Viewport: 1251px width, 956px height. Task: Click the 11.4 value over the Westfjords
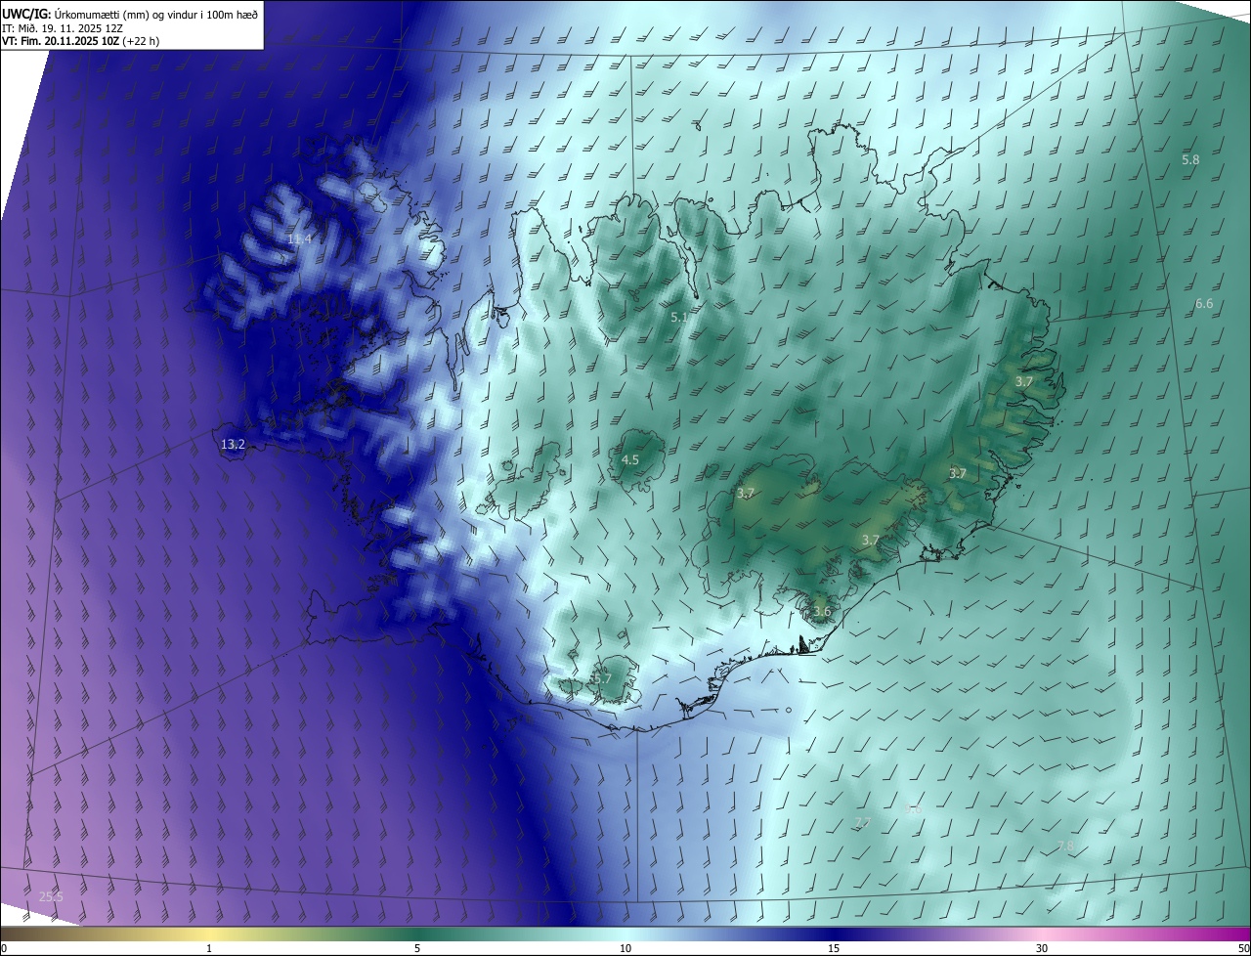tap(299, 239)
